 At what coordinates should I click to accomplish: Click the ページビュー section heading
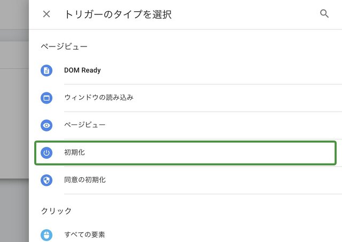click(x=64, y=47)
